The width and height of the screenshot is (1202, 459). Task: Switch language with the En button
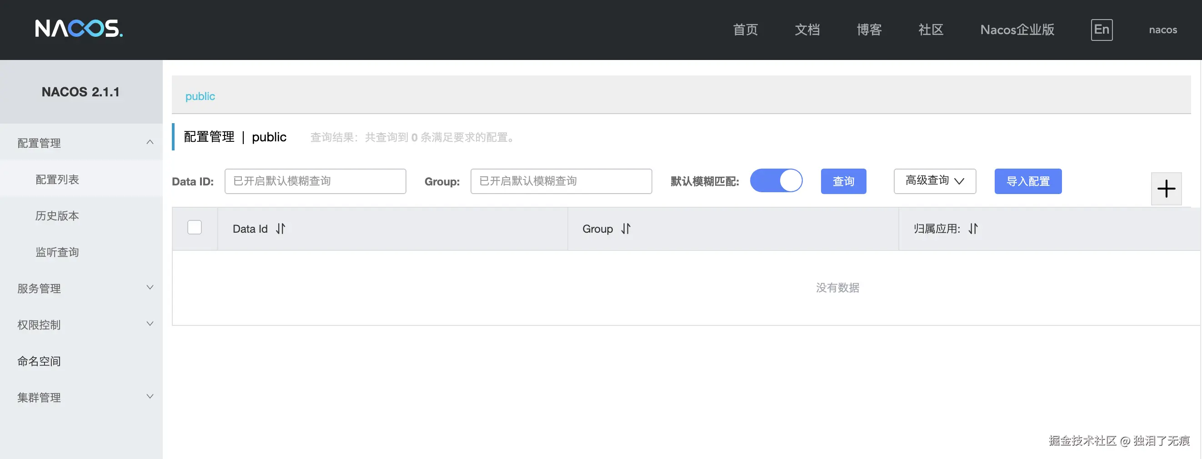pos(1102,30)
